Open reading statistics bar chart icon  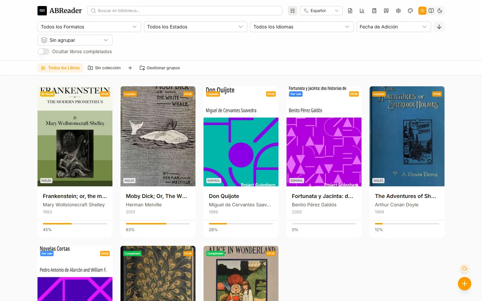[362, 11]
